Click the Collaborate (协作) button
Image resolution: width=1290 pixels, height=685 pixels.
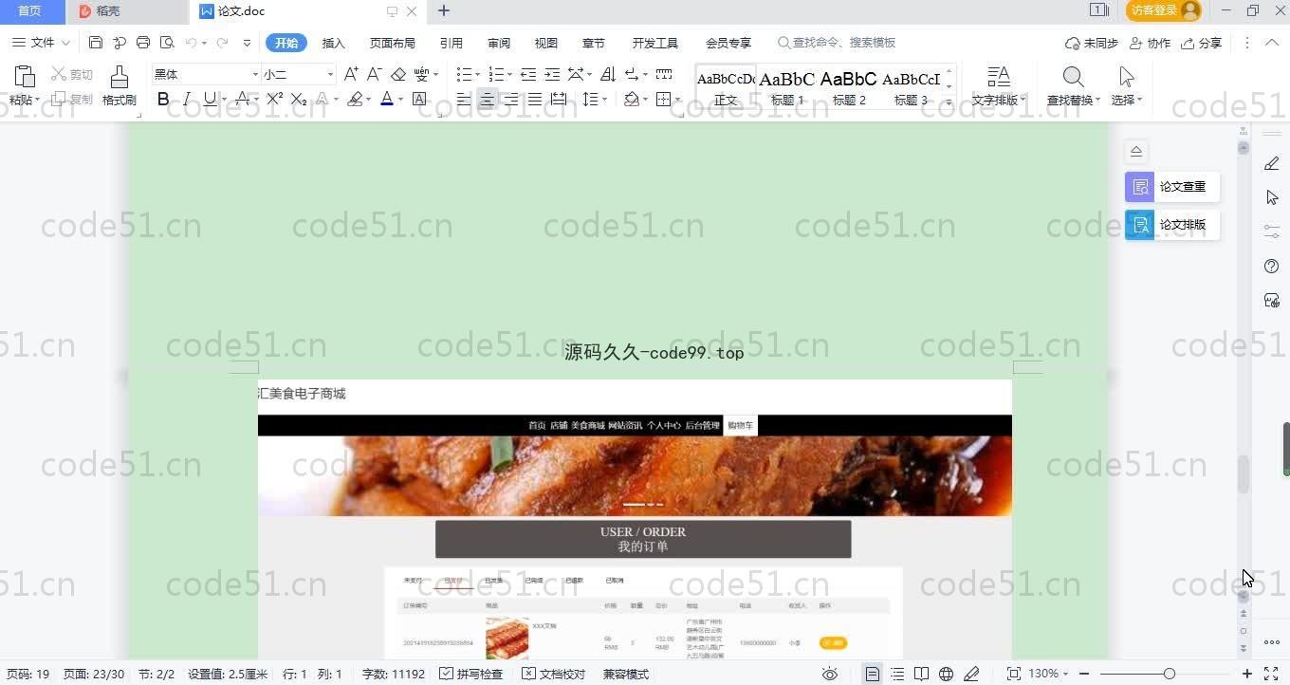coord(1151,43)
